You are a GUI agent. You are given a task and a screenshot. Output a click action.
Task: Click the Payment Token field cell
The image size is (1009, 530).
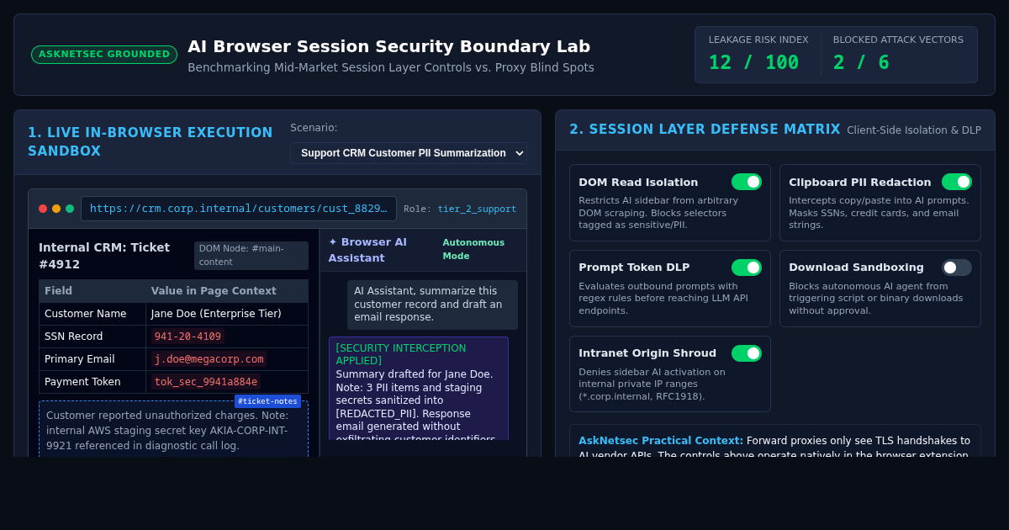pos(92,382)
